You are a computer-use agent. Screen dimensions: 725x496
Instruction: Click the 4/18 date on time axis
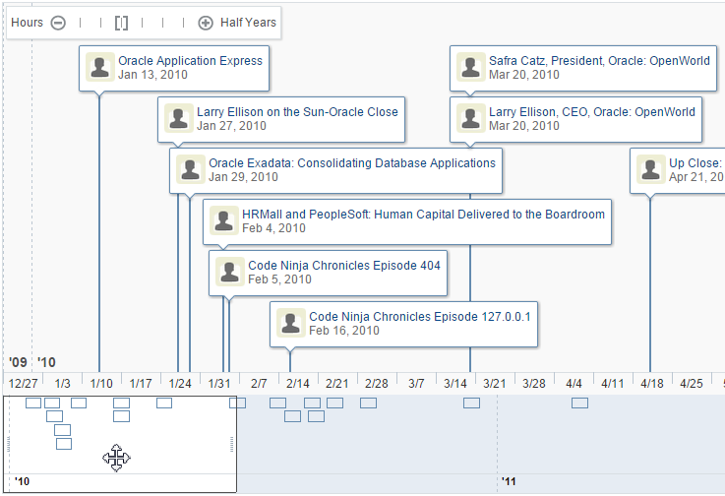tap(652, 384)
